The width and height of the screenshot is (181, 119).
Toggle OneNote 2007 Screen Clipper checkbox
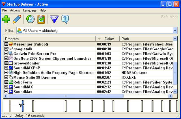(6, 58)
